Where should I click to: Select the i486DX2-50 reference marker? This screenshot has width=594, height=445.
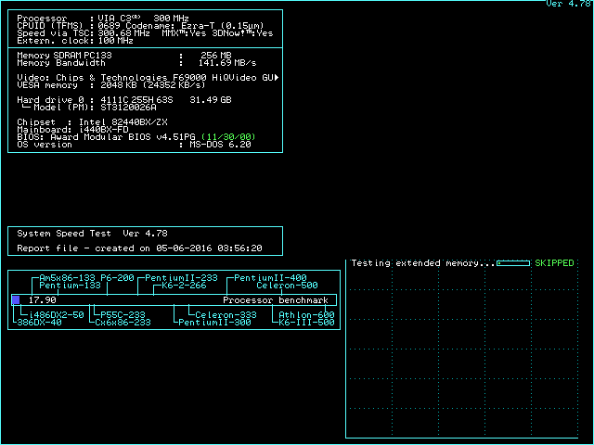52,315
